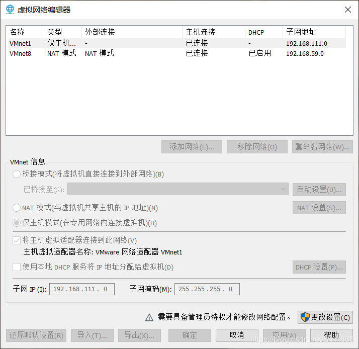Sort by 主机连接 column header
Image resolution: width=359 pixels, height=349 pixels.
point(214,32)
